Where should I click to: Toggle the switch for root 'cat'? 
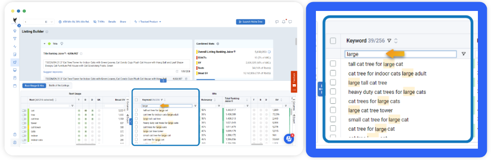click(24, 110)
